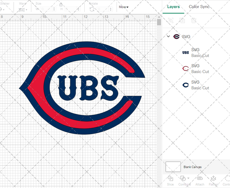230x188 pixels.
Task: Click the Combine icon
Action: (x=183, y=178)
